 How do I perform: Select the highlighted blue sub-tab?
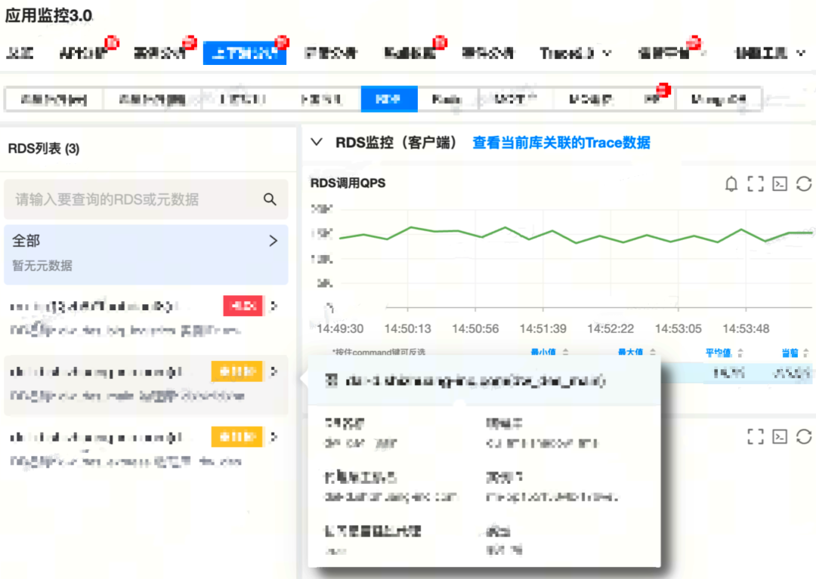(x=389, y=99)
